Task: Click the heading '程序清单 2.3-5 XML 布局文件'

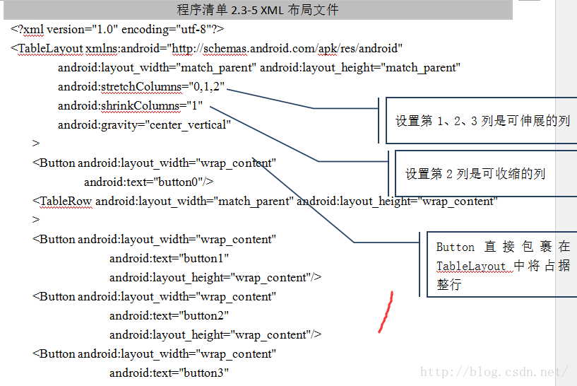Action: [257, 10]
